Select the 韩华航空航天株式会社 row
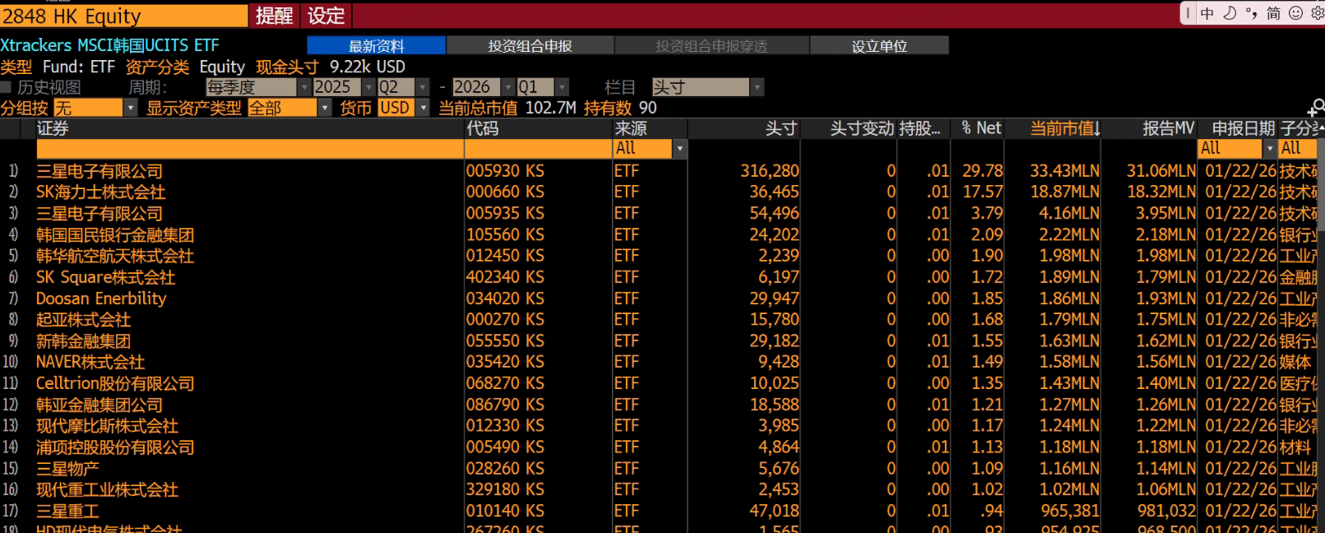 click(x=658, y=256)
